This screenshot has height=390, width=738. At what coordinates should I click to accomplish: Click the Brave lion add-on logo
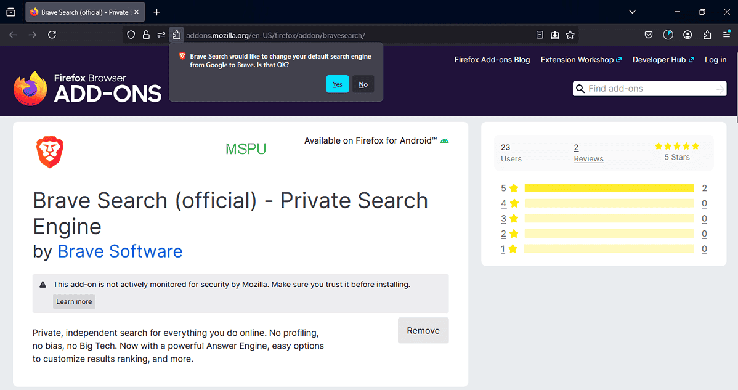tap(50, 152)
